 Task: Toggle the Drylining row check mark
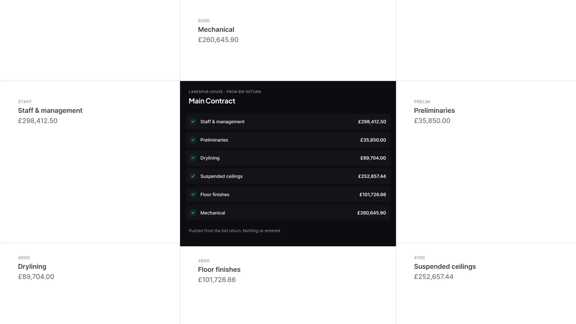[x=193, y=158]
